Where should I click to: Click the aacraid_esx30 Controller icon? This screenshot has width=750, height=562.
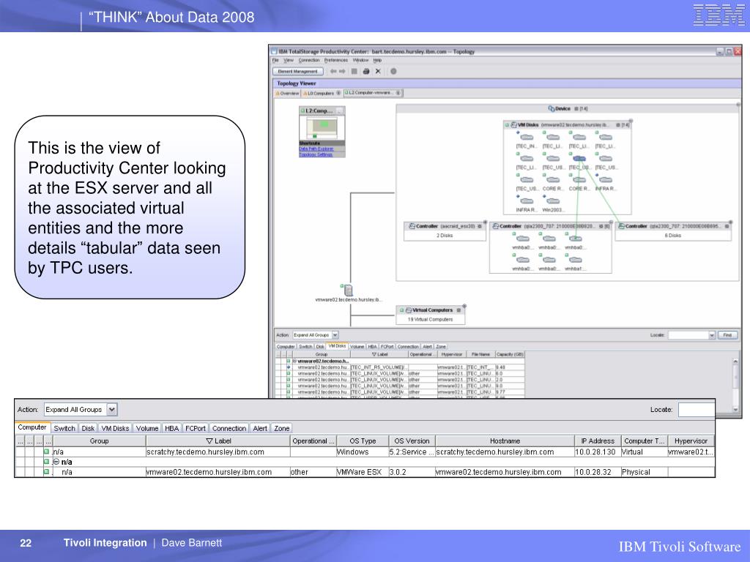point(412,226)
